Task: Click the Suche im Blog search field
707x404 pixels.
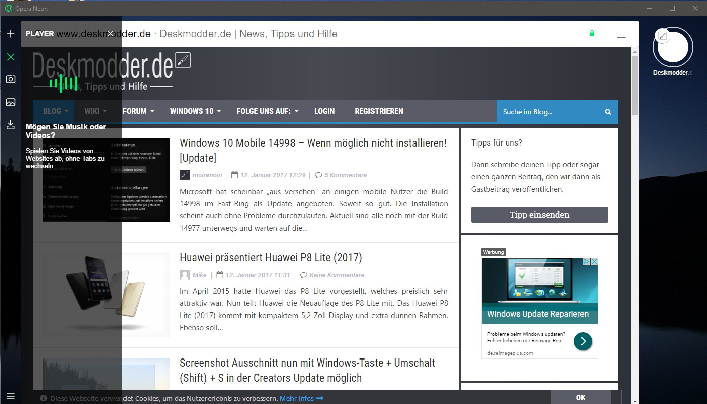Action: click(549, 112)
